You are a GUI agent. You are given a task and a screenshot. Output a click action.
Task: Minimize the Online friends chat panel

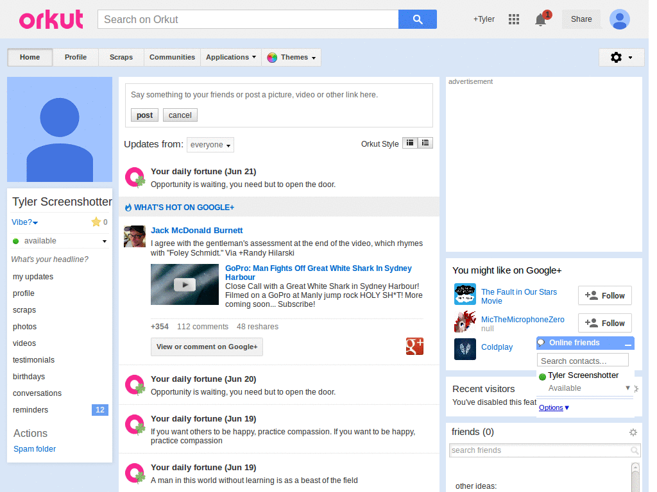[627, 344]
